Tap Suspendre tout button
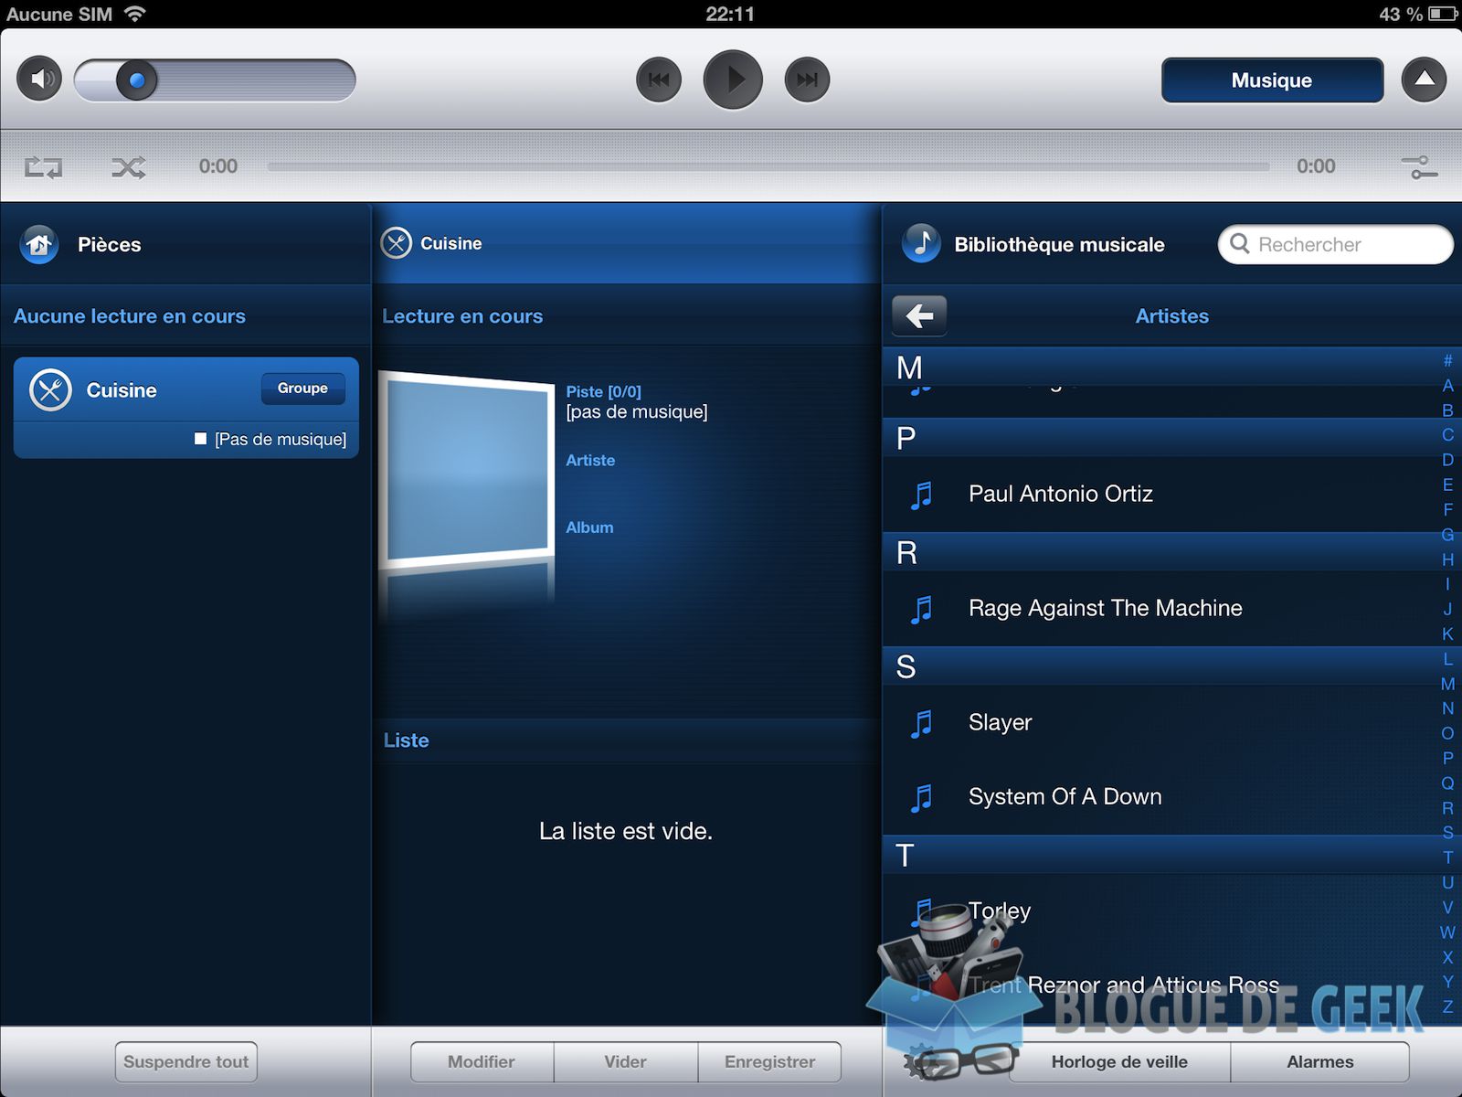 click(186, 1061)
